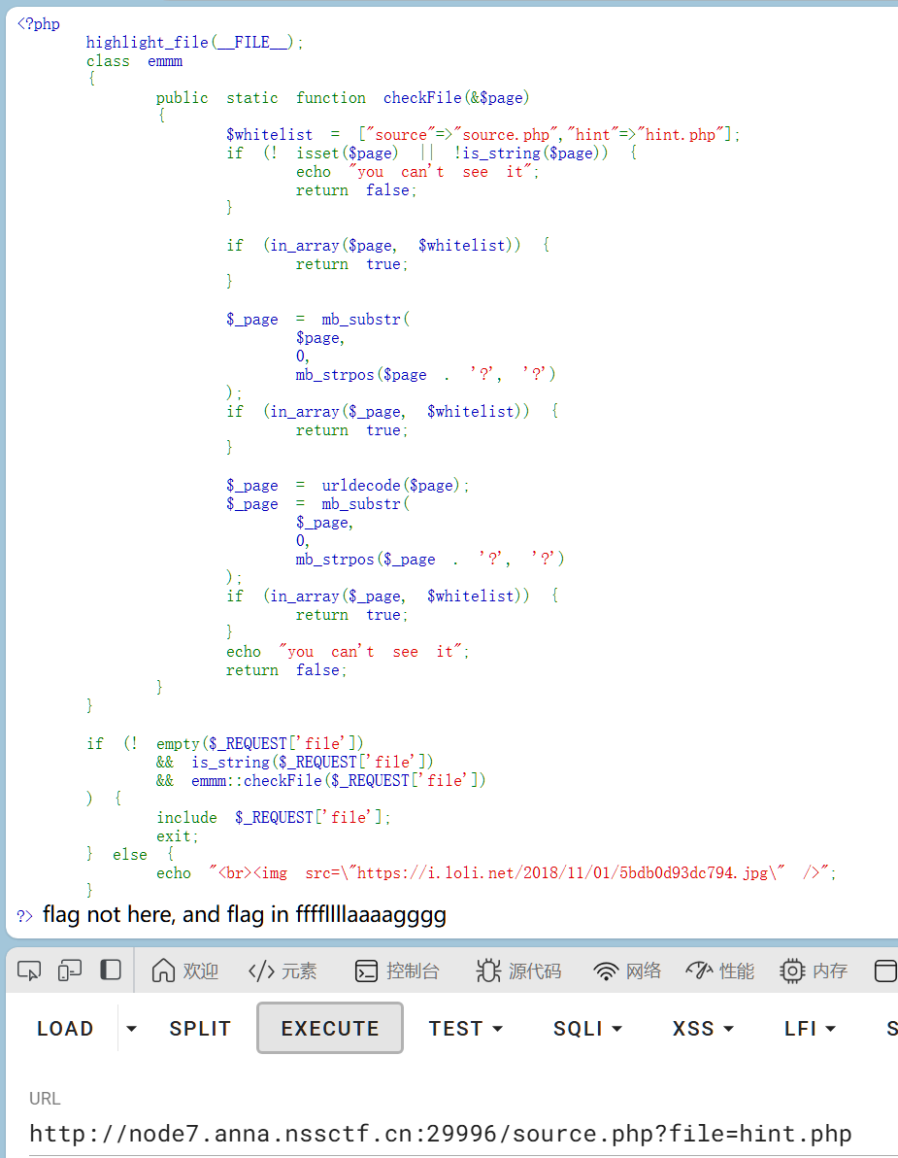Click the SPLIT button
This screenshot has height=1158, width=898.
point(200,1029)
